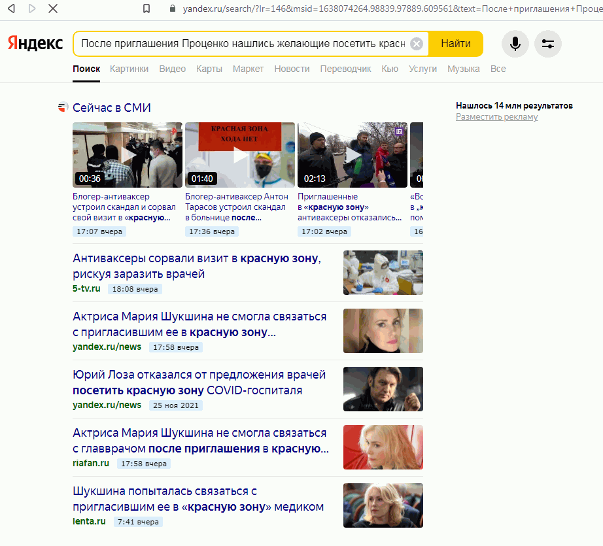This screenshot has height=546, width=603.
Task: Click the bookmark icon in address bar
Action: point(146,9)
